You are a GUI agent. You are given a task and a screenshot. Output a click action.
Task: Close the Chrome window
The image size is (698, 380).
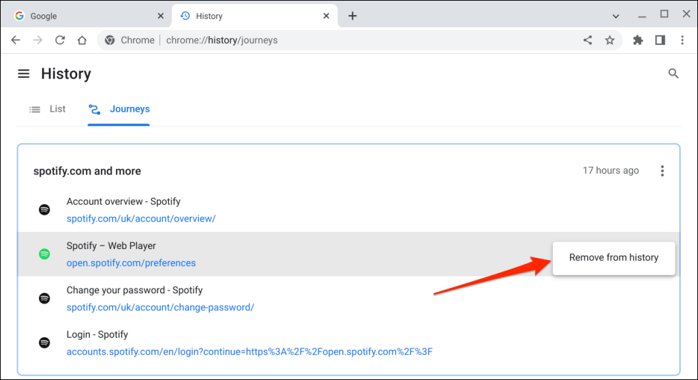click(x=686, y=14)
